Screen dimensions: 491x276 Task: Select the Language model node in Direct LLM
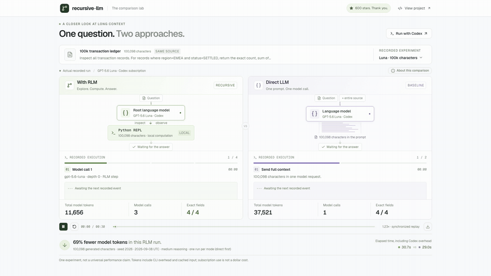[x=340, y=114]
